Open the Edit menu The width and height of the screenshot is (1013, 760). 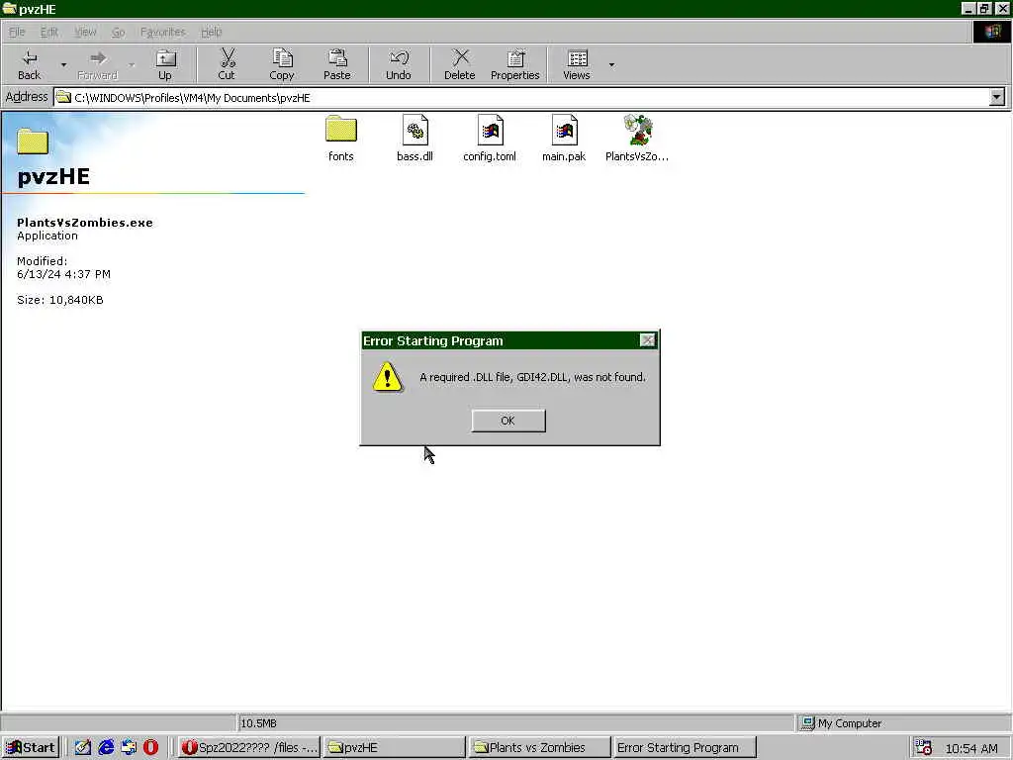[49, 32]
